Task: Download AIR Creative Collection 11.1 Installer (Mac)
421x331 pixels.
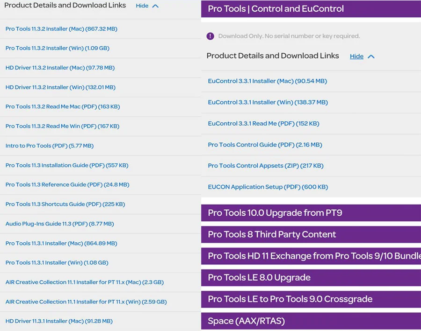Action: 85,282
